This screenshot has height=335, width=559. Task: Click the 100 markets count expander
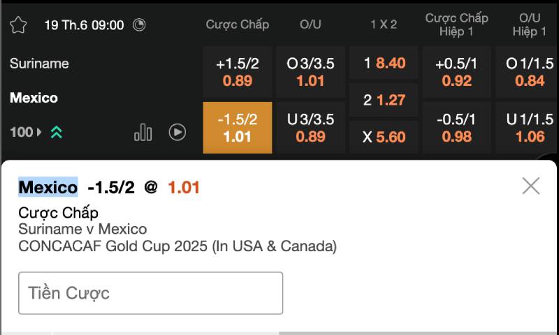[25, 132]
